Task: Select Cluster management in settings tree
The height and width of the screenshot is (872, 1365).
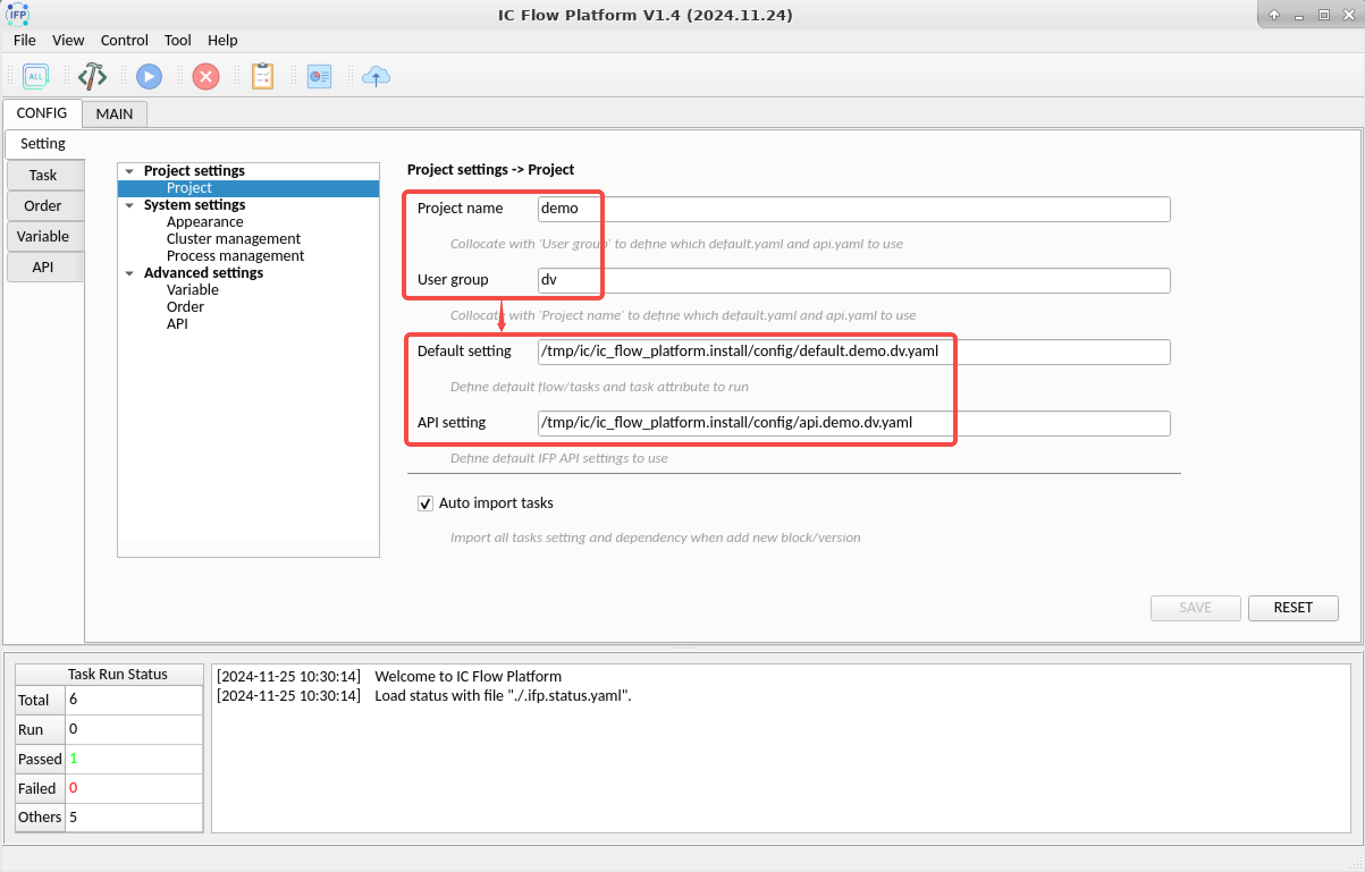Action: tap(233, 239)
